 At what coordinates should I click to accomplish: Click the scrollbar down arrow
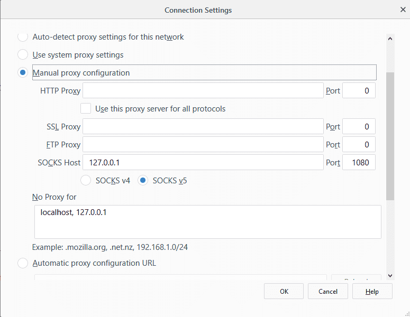(390, 275)
